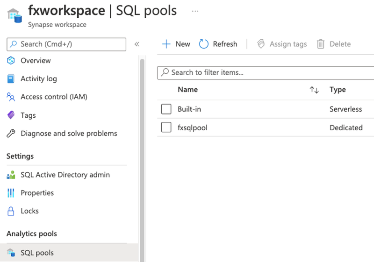This screenshot has height=262, width=374.
Task: Click the sidebar vertical scrollbar
Action: (x=142, y=160)
